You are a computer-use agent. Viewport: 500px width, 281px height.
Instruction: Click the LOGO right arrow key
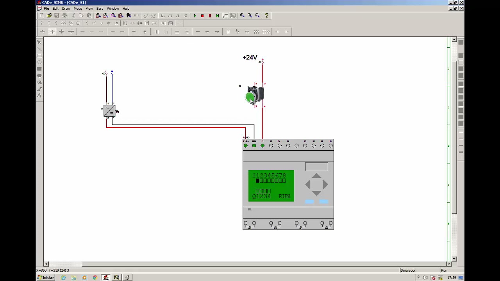[x=325, y=185]
